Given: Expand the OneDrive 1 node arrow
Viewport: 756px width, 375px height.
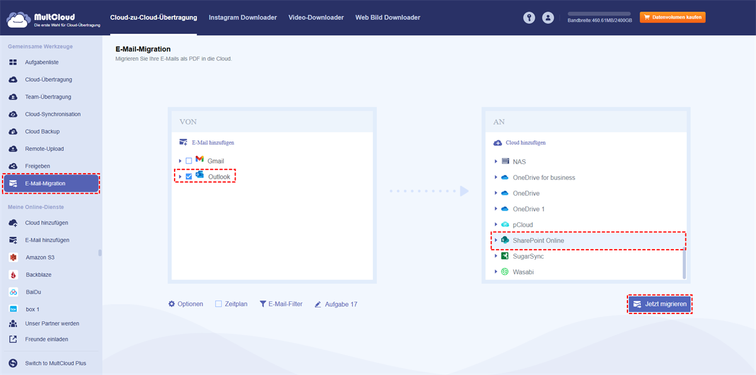Looking at the screenshot, I should coord(496,209).
